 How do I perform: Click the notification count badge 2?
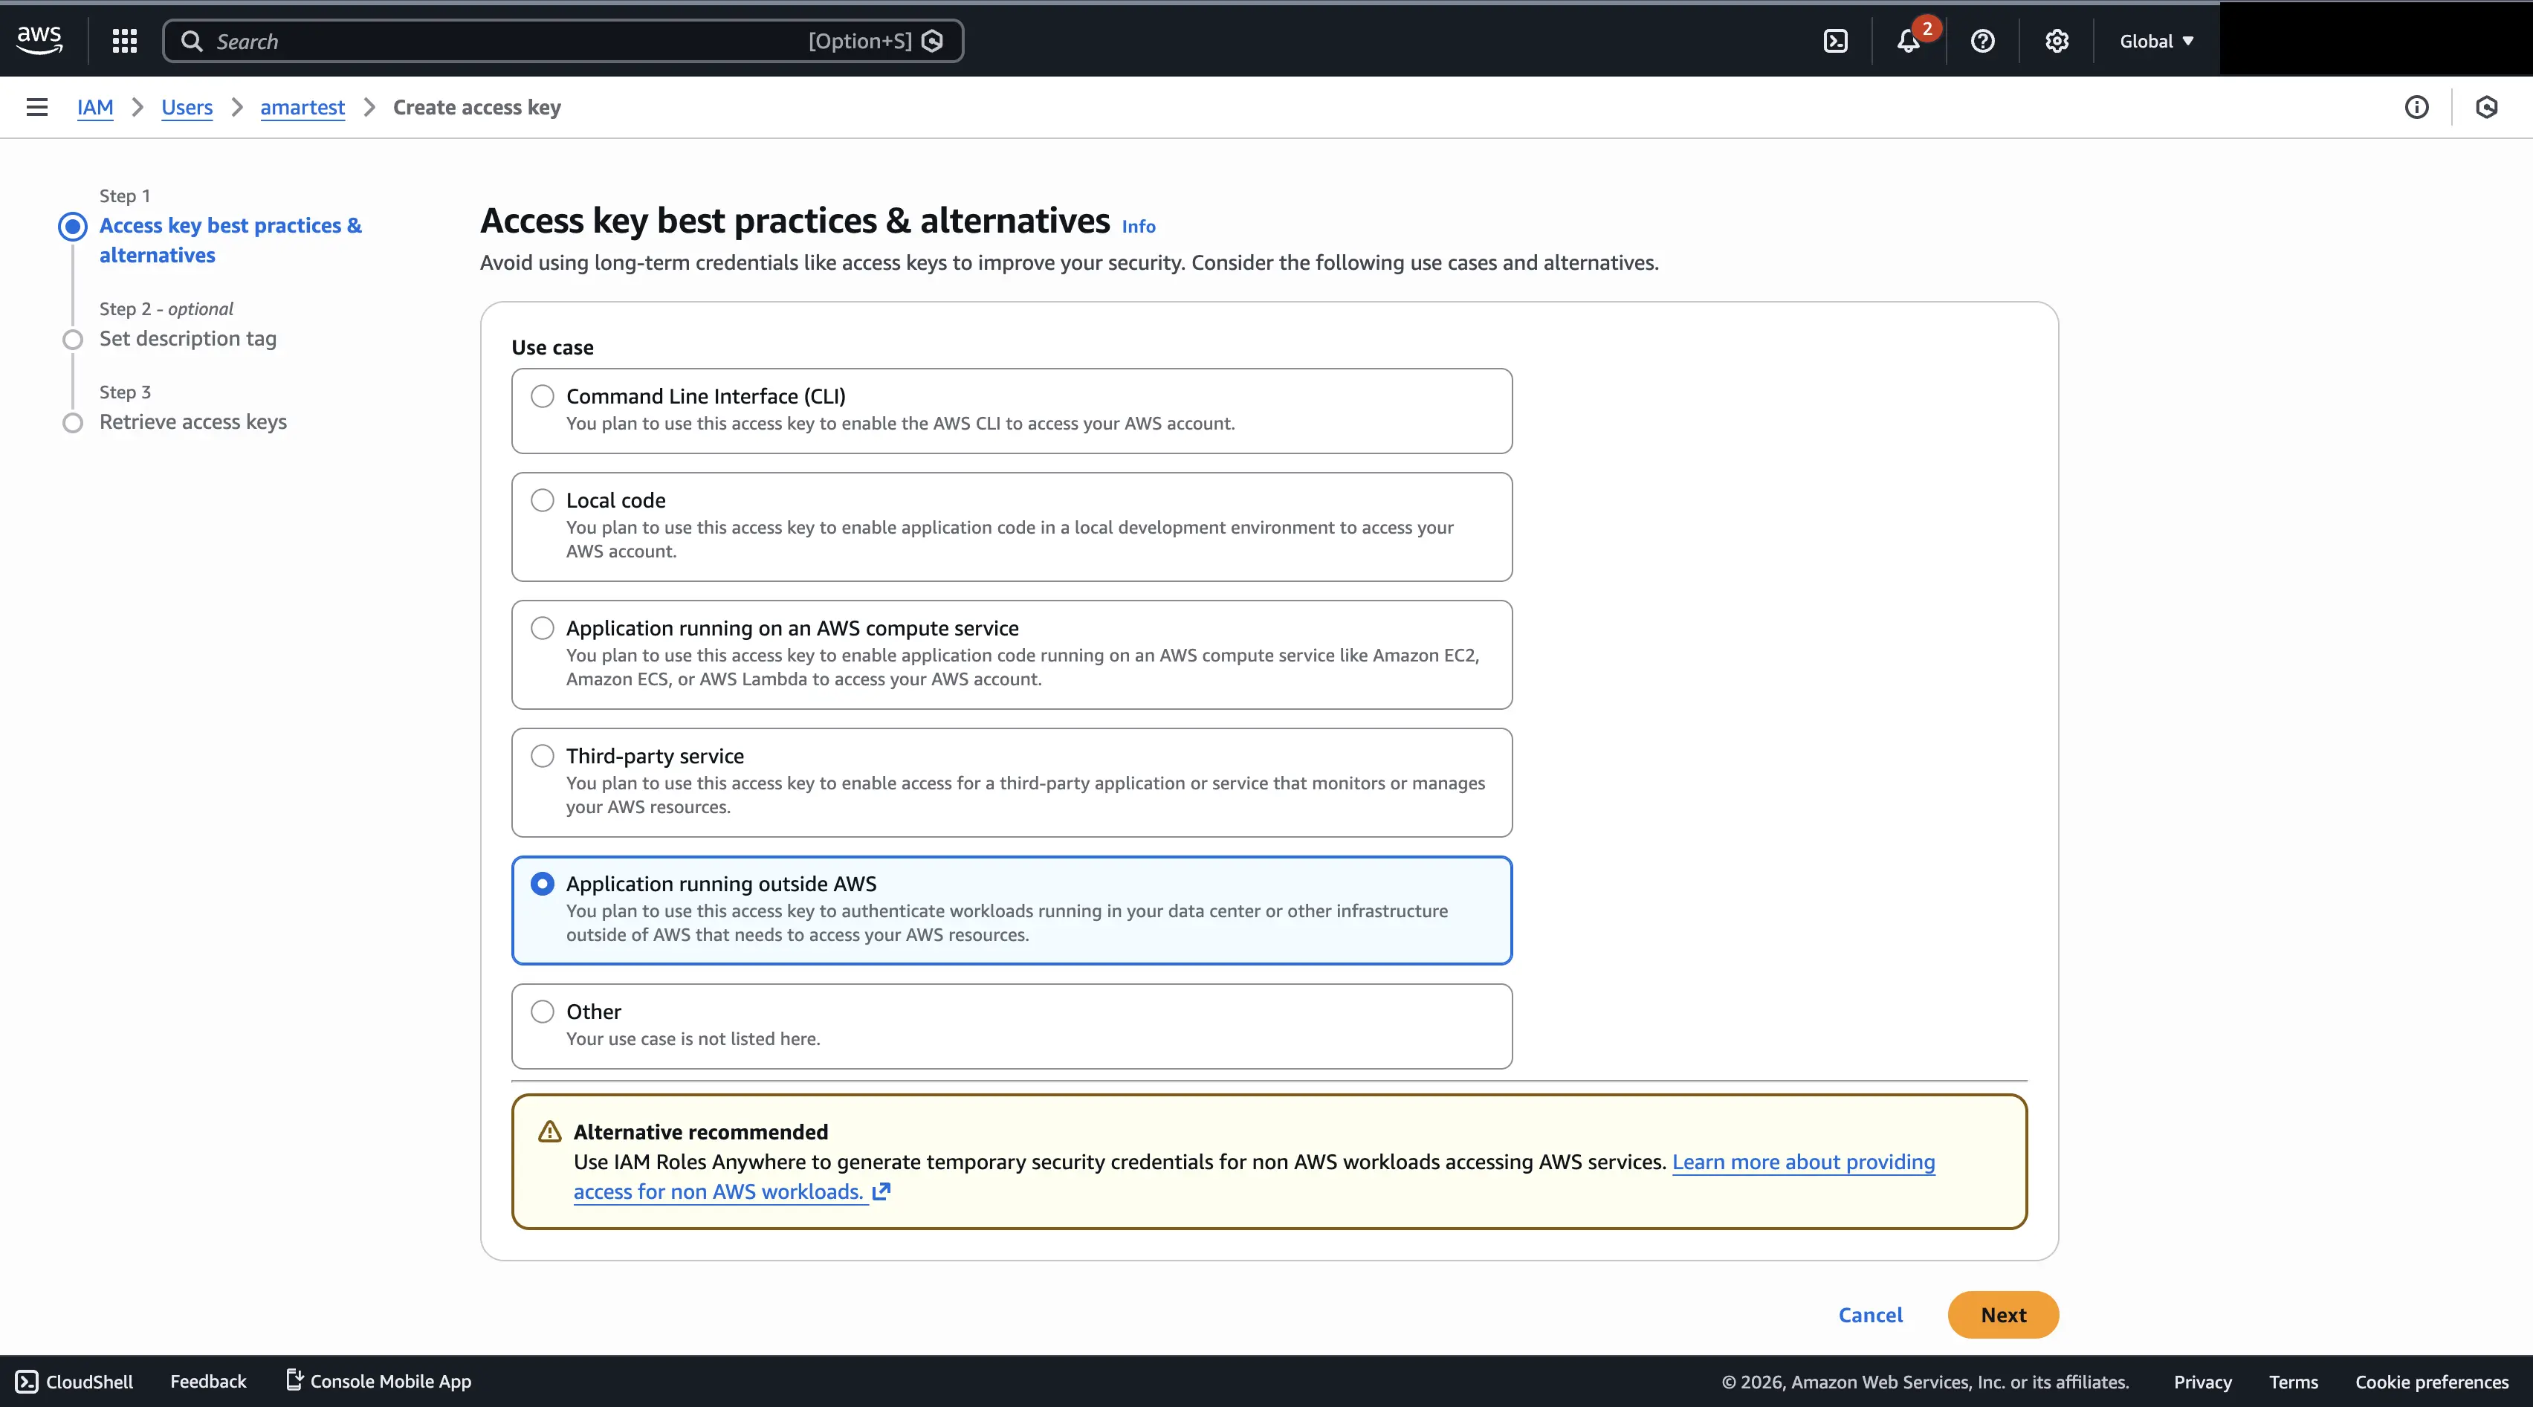1927,28
